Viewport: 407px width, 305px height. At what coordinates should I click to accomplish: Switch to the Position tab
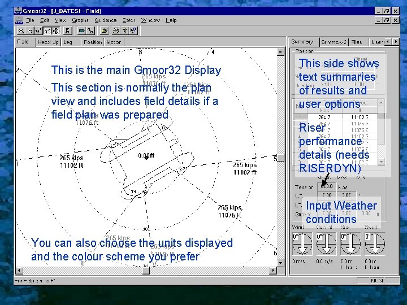click(x=93, y=42)
